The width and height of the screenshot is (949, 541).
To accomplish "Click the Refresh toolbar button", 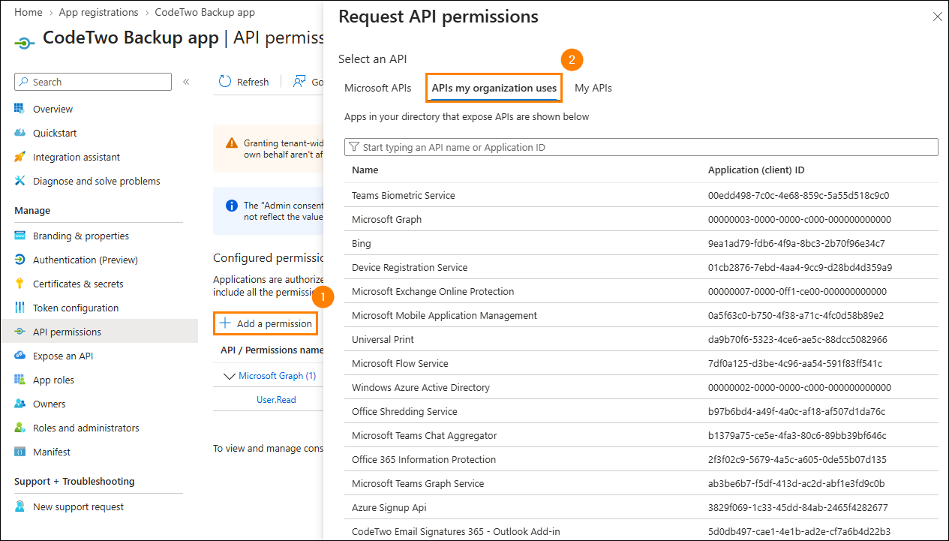I will [244, 82].
